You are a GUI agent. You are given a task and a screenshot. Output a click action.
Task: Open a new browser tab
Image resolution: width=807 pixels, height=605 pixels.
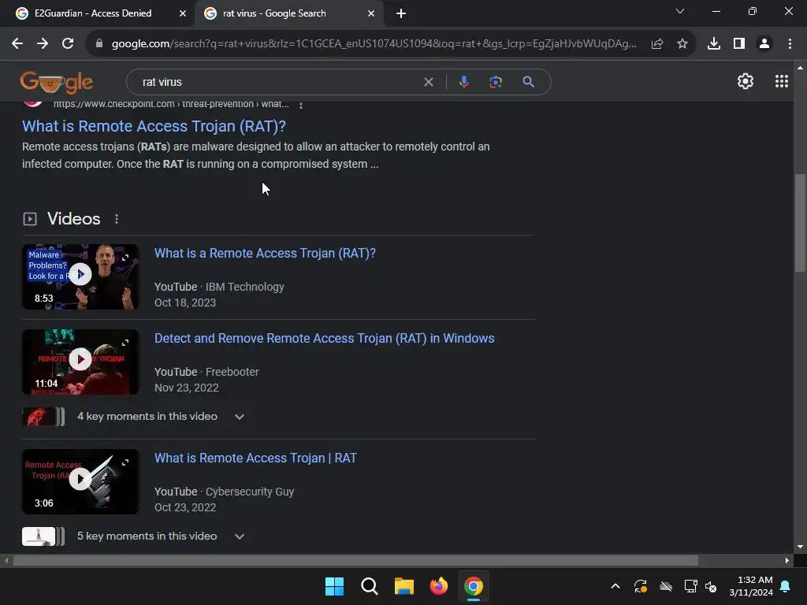point(401,13)
